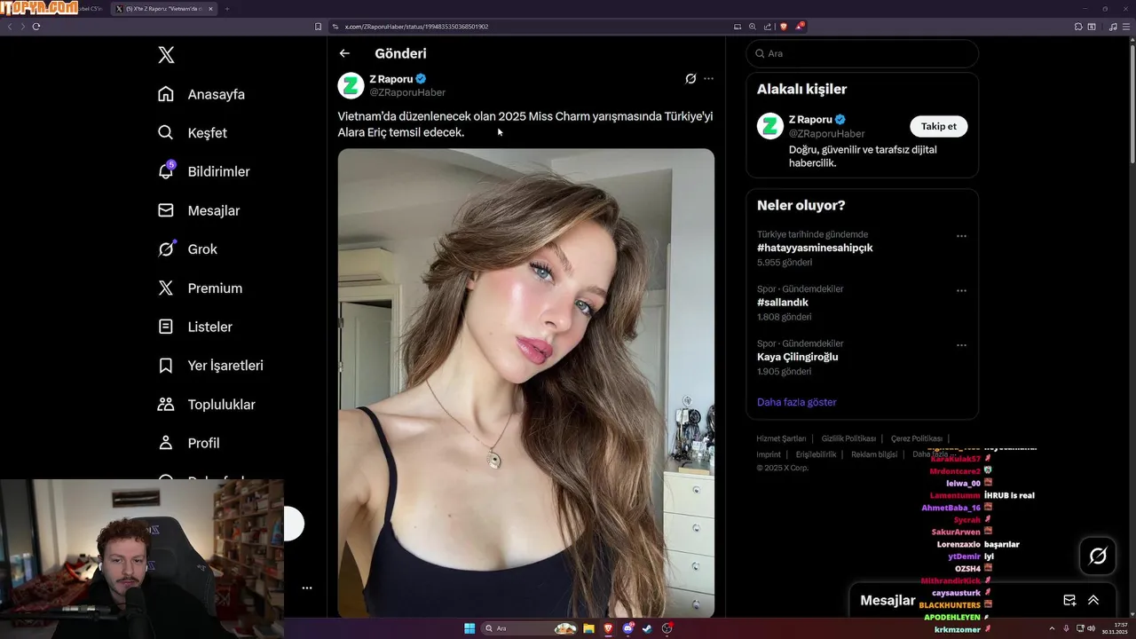The image size is (1136, 639).
Task: Open the Erişilebilirlik footer link
Action: 816,454
